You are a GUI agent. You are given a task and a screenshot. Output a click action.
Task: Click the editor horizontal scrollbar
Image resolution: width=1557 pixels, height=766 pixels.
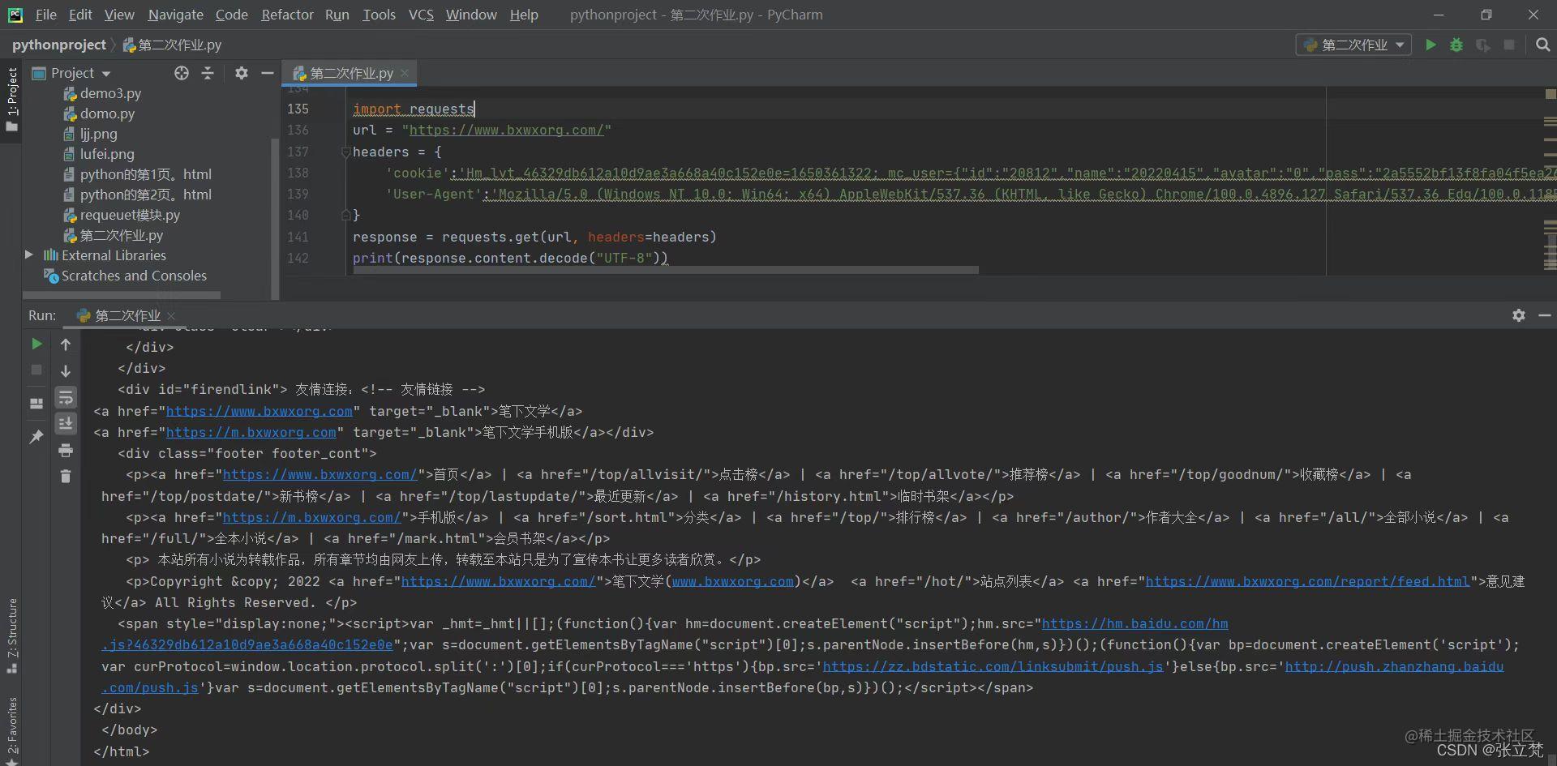[665, 270]
